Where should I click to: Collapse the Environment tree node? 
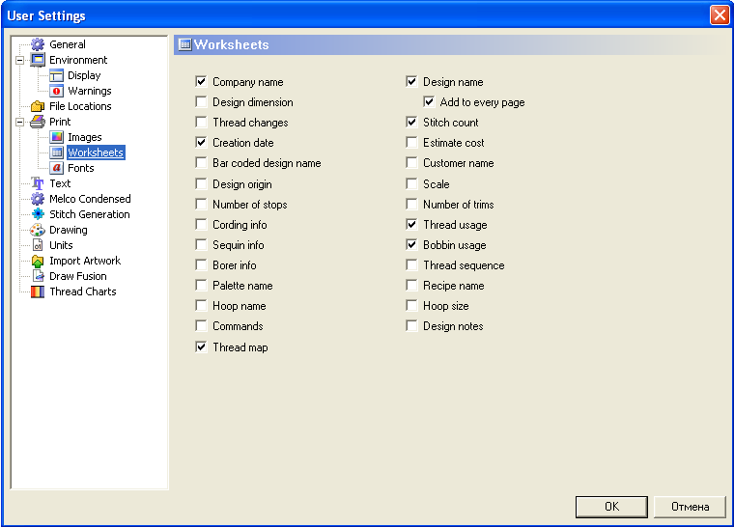(19, 60)
